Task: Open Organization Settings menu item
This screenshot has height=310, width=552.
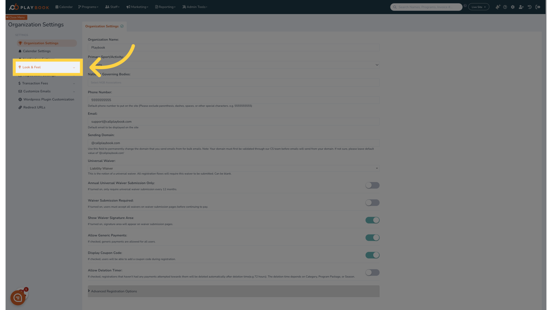Action: [x=41, y=43]
